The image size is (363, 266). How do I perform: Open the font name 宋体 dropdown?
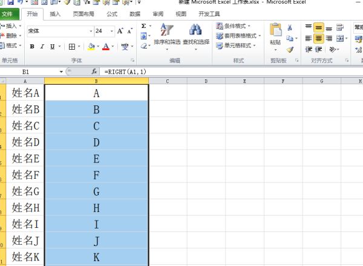[91, 31]
